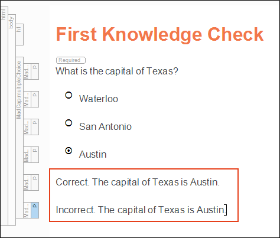280x238 pixels.
Task: Choose the San Antonio radio button
Action: [69, 123]
